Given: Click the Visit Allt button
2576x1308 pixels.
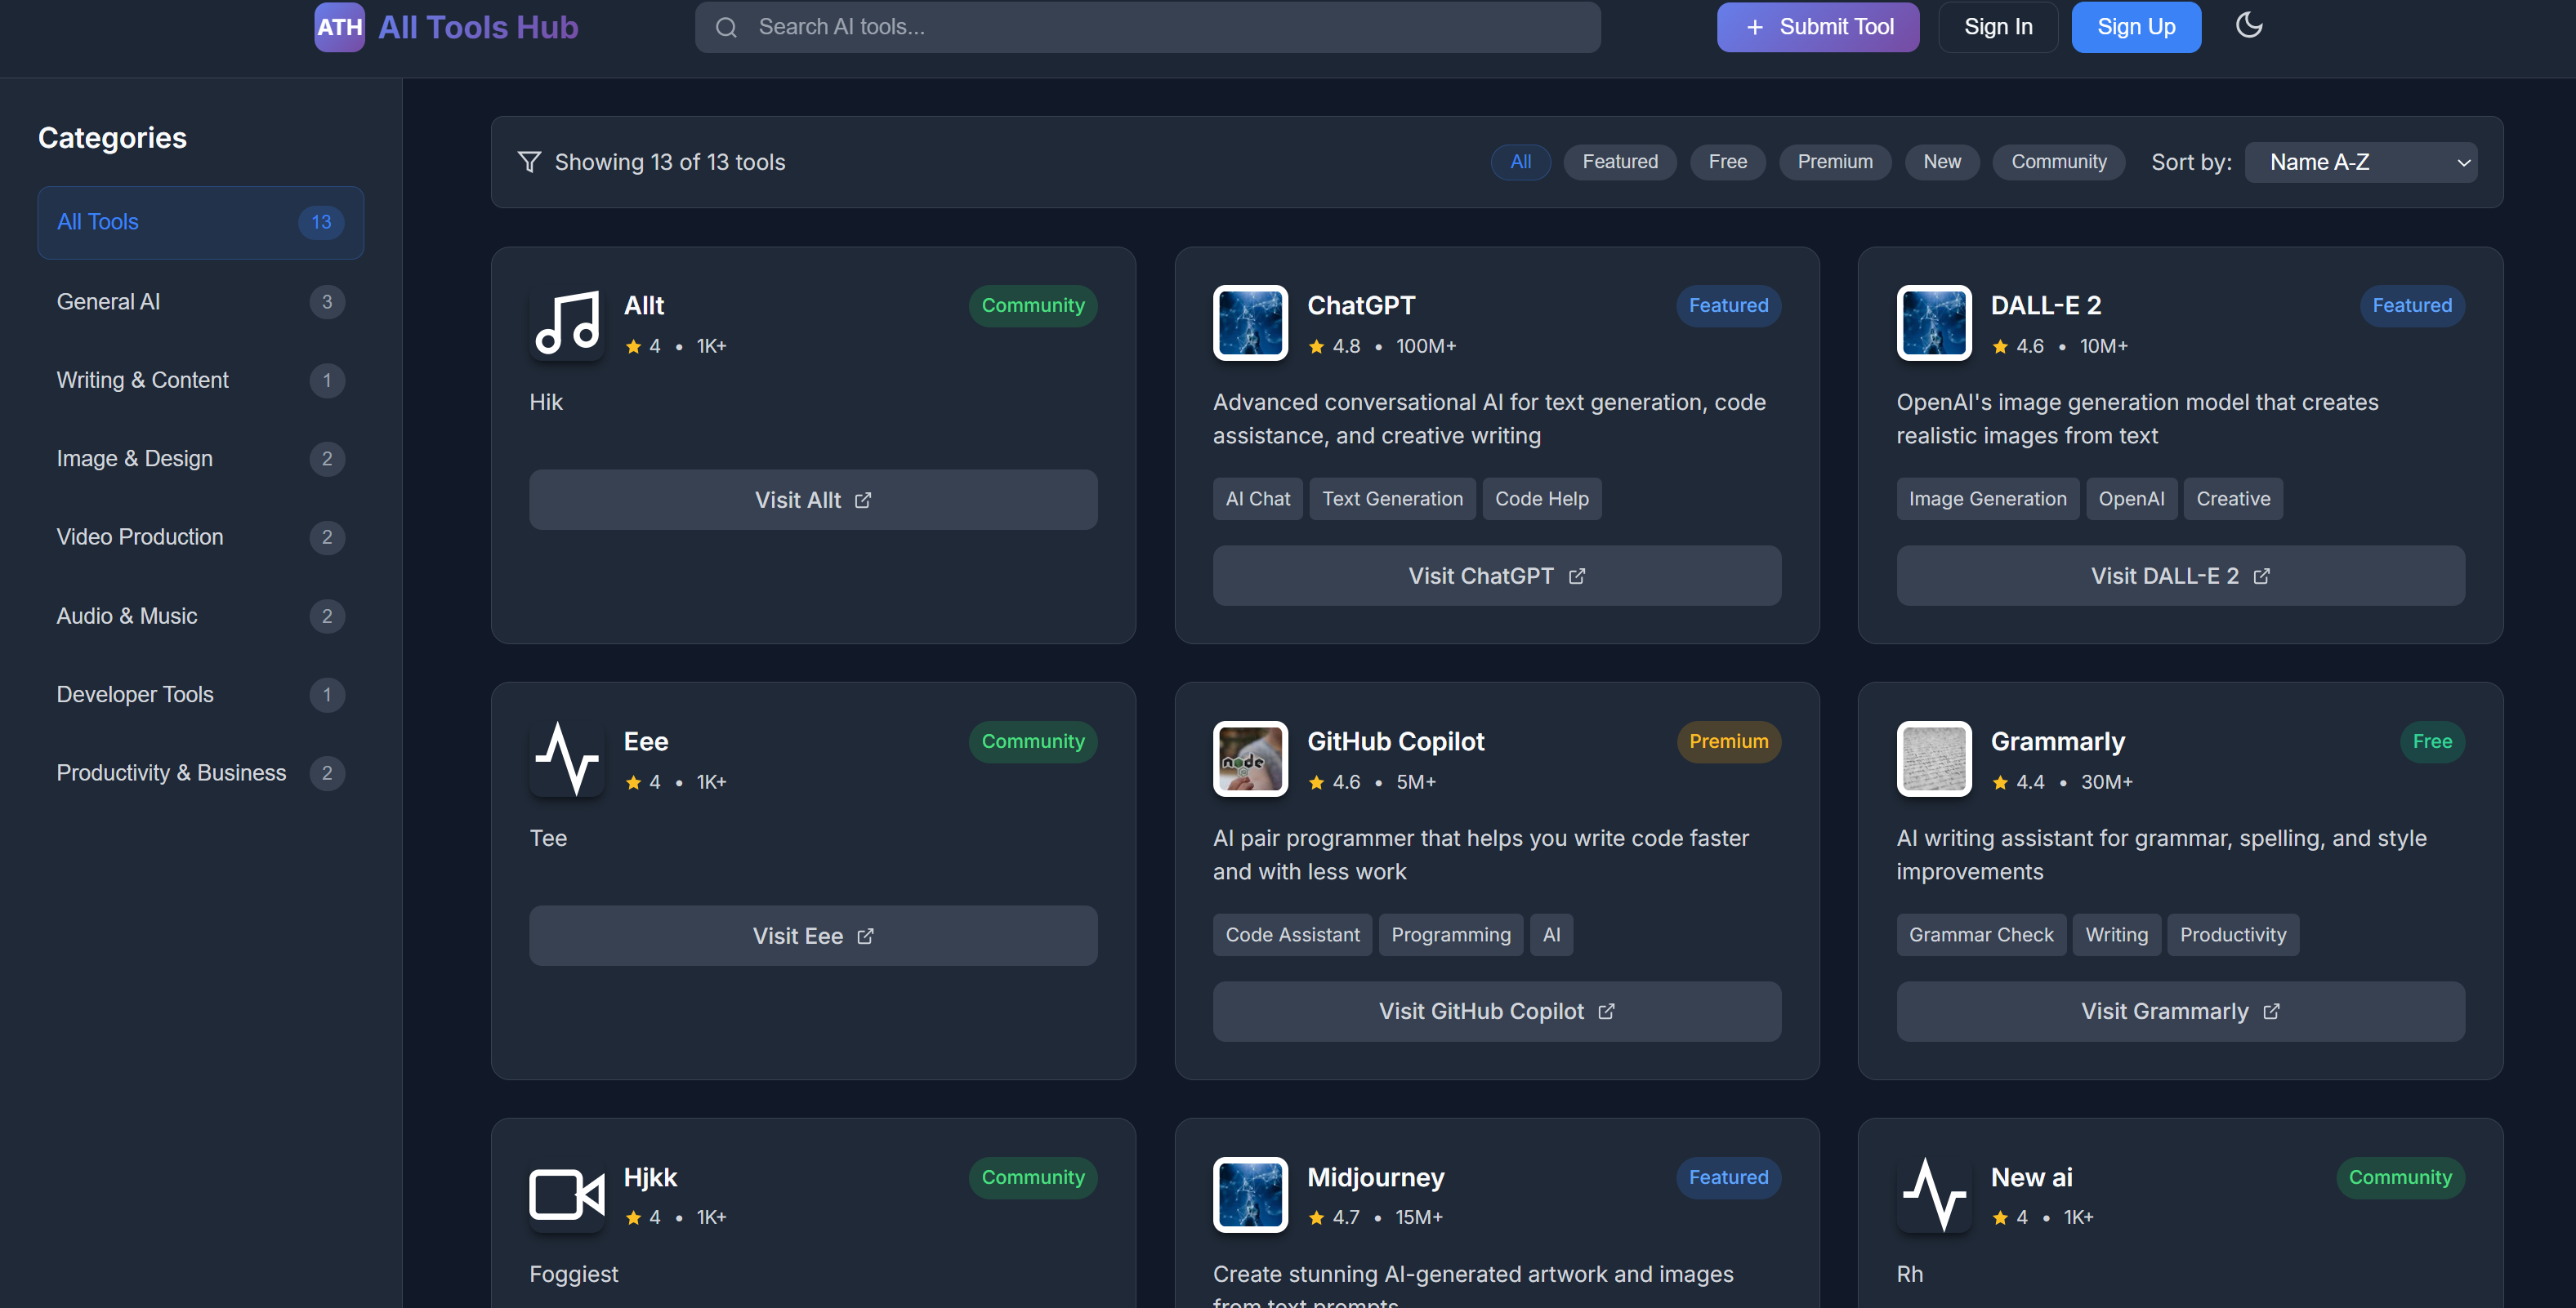Looking at the screenshot, I should click(813, 500).
